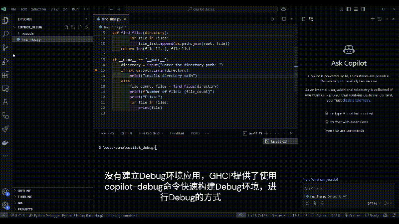Collapse all folders in Explorer
This screenshot has width=399, height=224.
86,27
